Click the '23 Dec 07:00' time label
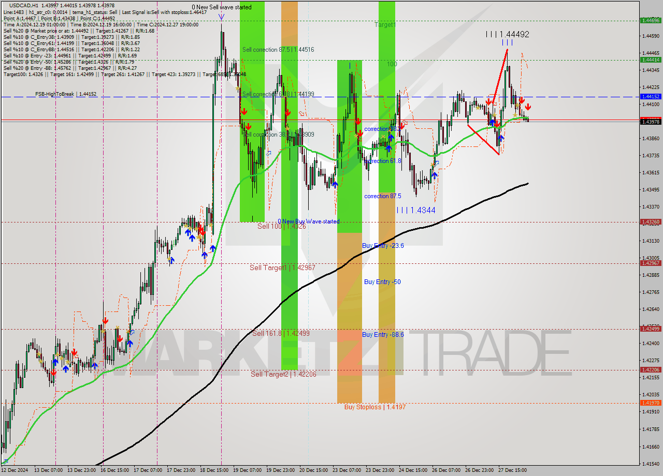This screenshot has height=476, width=663. (x=348, y=470)
